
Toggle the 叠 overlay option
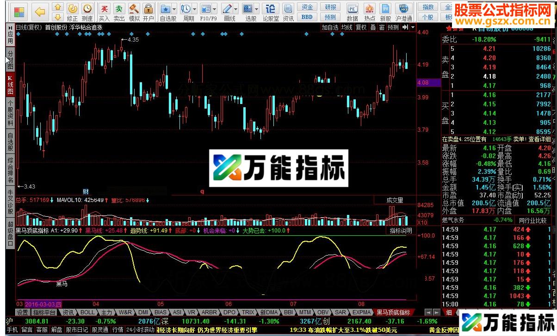pos(373,27)
